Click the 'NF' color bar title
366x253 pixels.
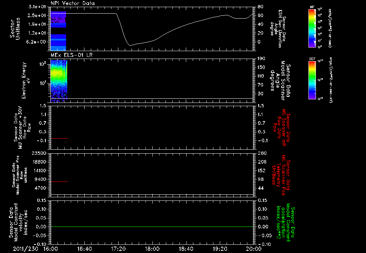tap(312, 7)
